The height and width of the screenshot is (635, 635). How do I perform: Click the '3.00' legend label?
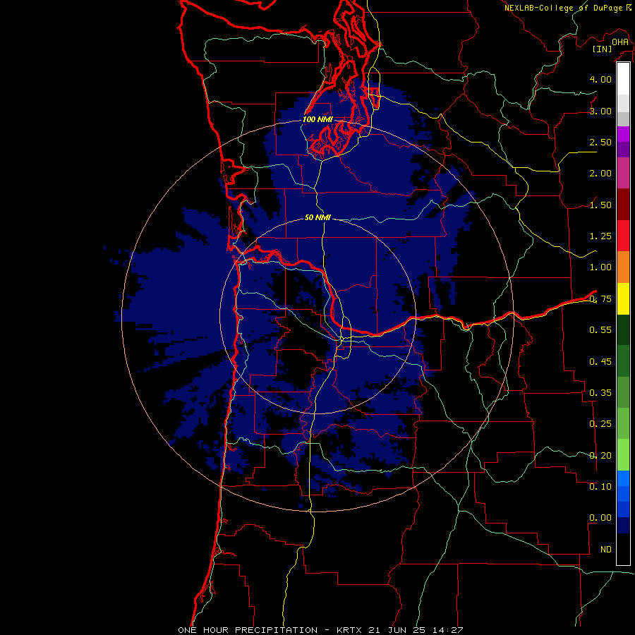tap(600, 111)
